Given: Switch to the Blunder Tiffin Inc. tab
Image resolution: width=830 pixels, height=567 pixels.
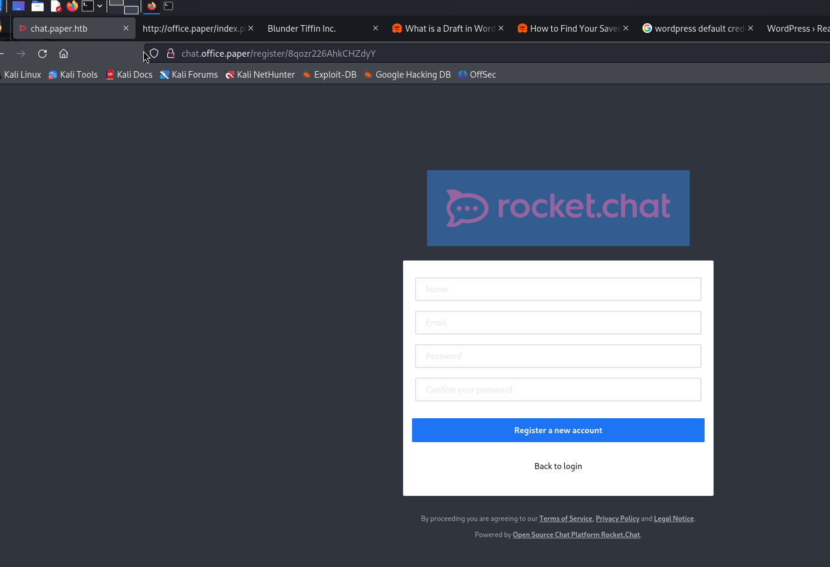Looking at the screenshot, I should [302, 29].
